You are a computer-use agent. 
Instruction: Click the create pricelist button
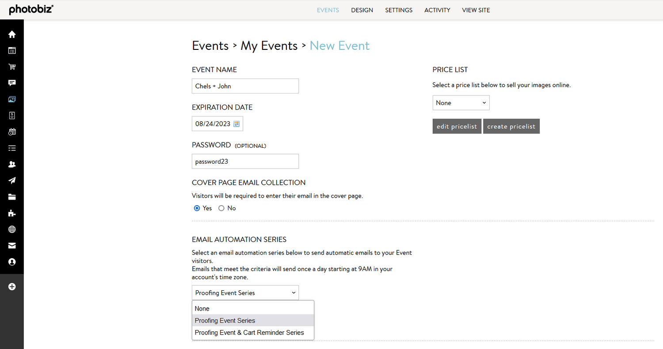coord(511,126)
